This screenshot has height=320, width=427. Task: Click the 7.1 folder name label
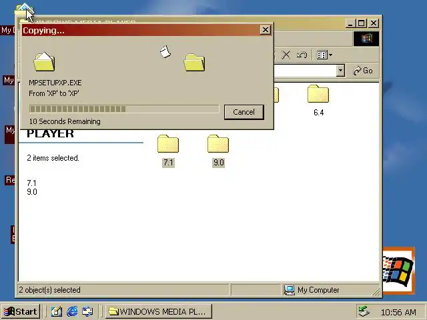point(168,163)
